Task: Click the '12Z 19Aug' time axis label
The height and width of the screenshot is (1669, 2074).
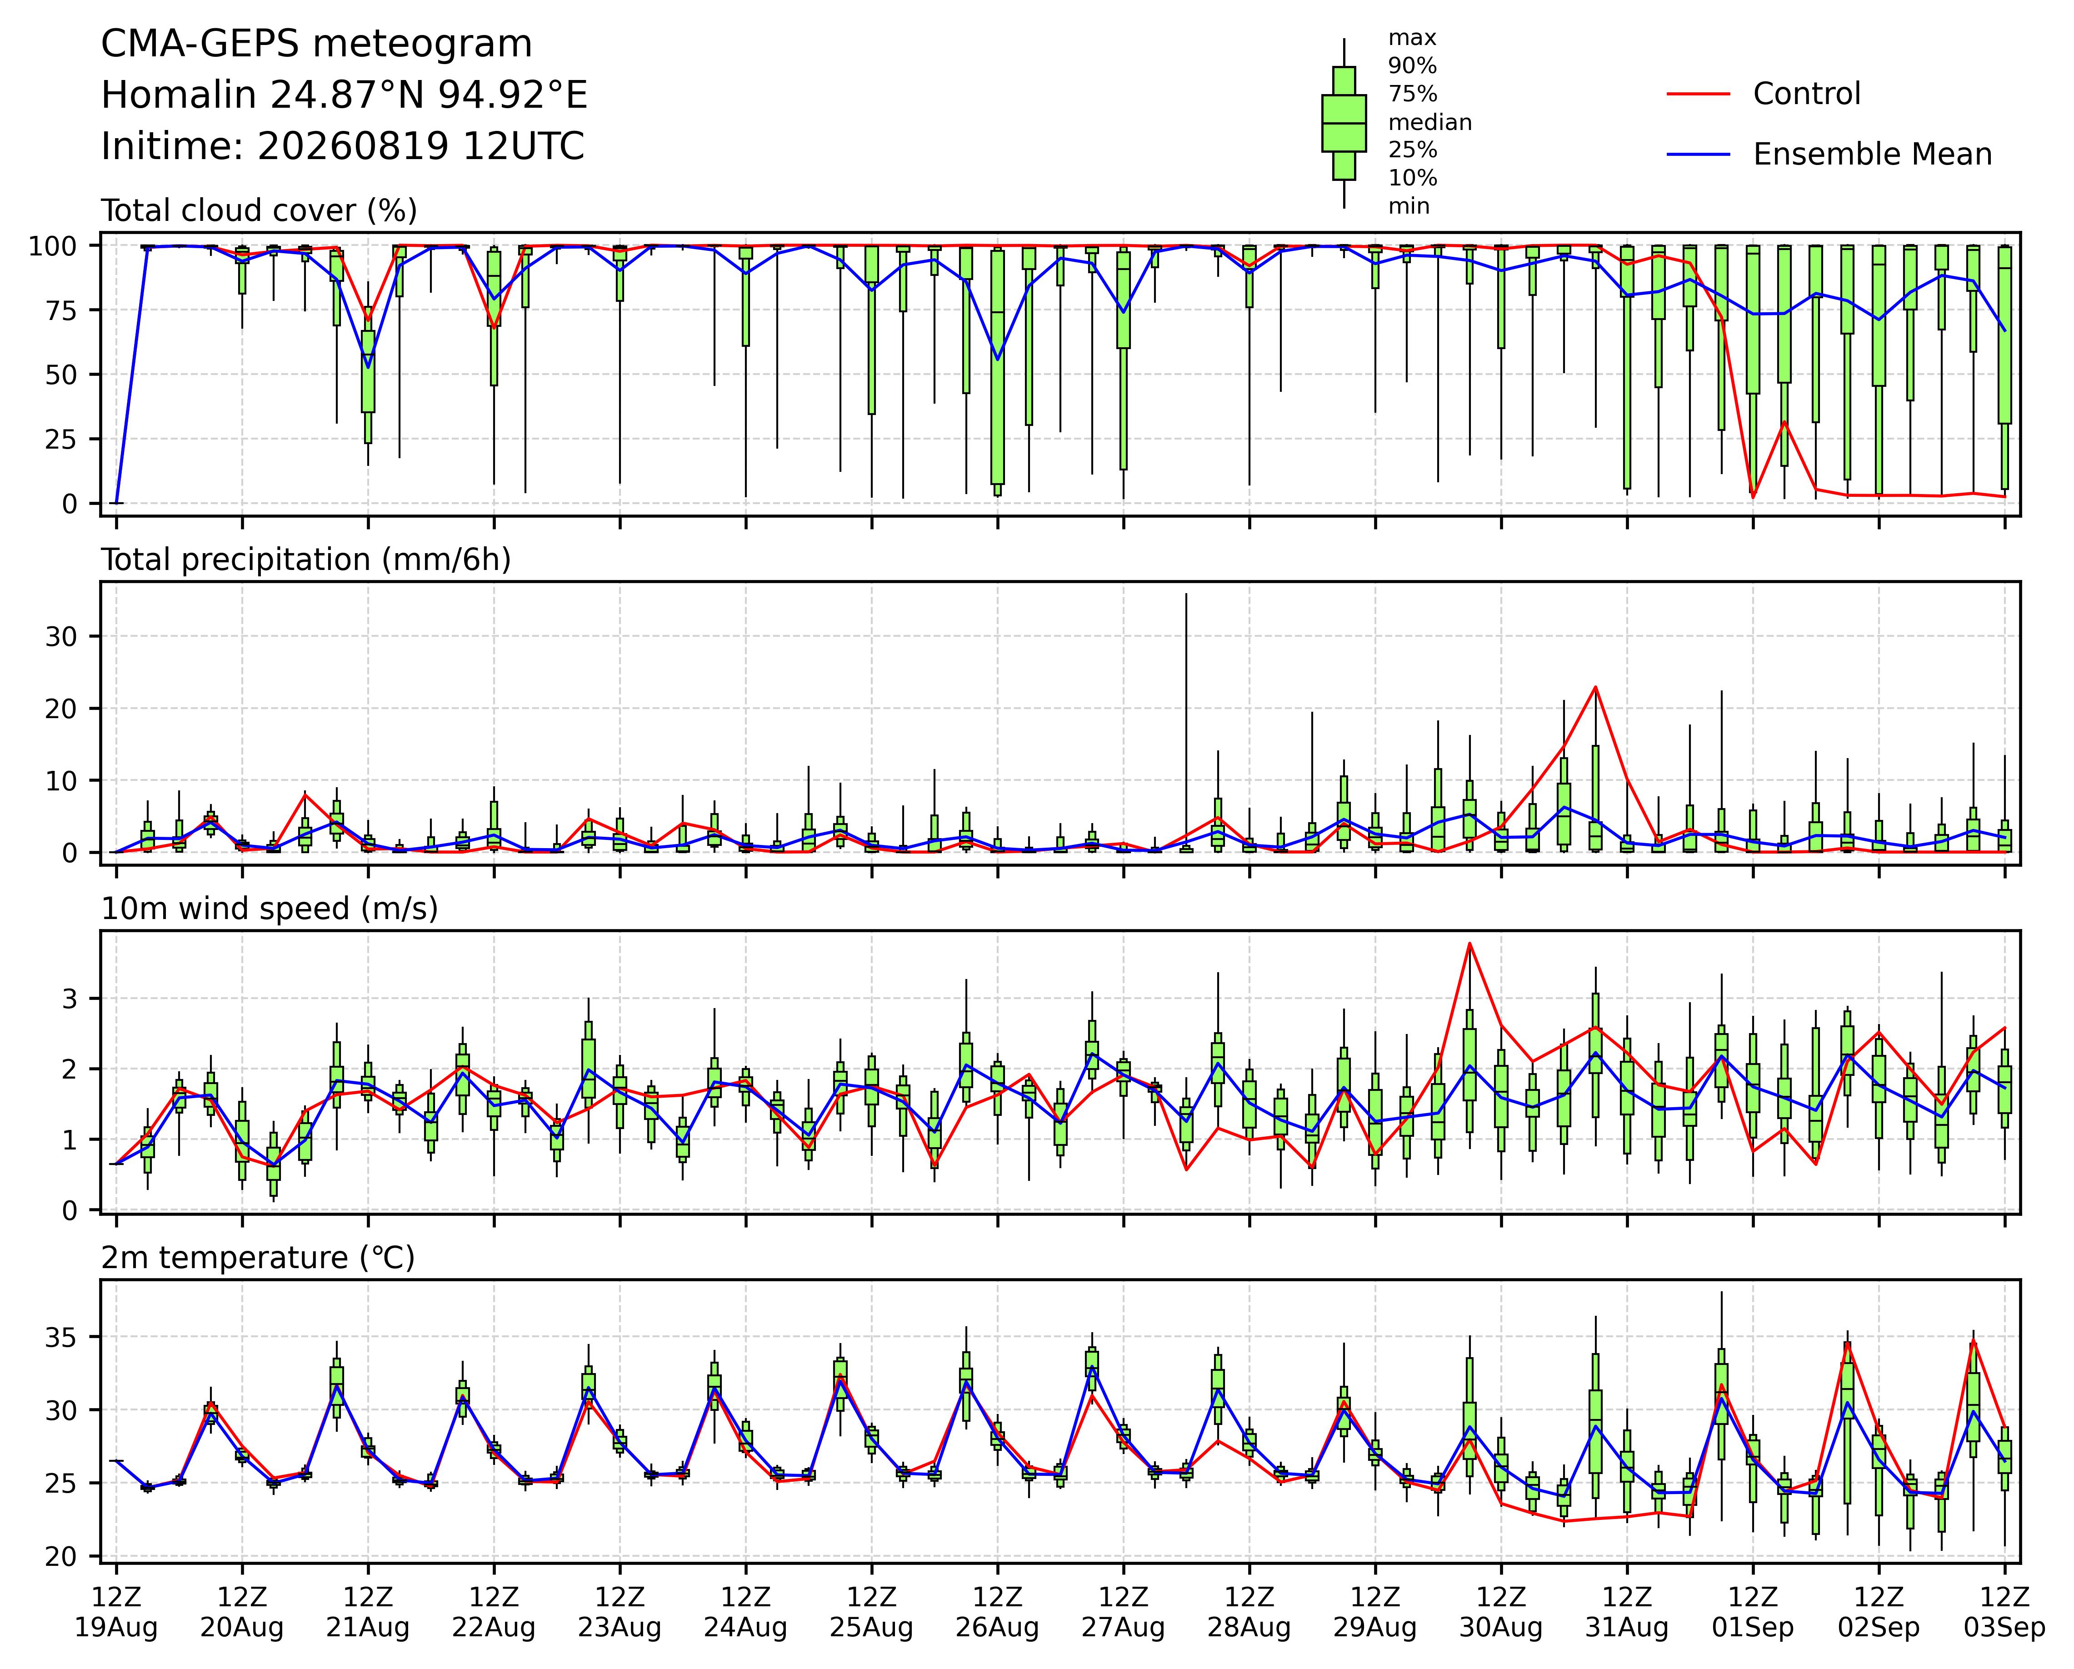Action: pyautogui.click(x=116, y=1613)
